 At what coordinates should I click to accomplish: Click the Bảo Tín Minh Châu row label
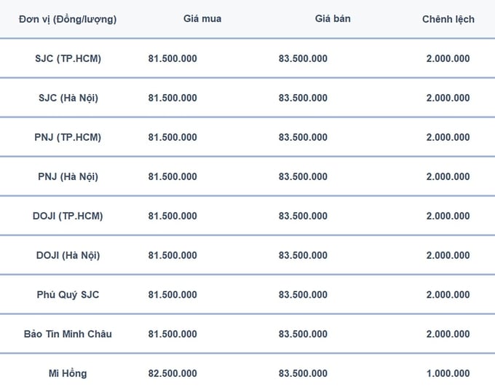click(x=68, y=334)
